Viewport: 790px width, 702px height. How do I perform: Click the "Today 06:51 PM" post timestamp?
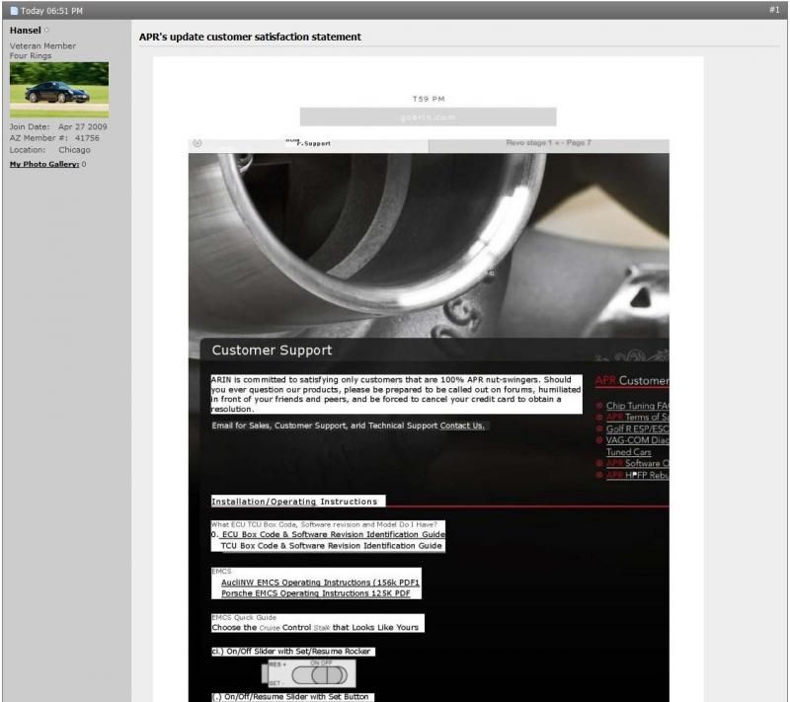[51, 11]
